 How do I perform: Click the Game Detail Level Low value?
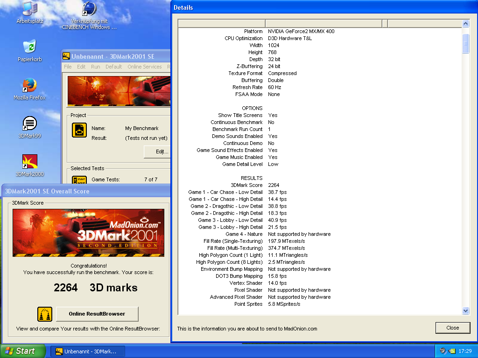click(273, 164)
